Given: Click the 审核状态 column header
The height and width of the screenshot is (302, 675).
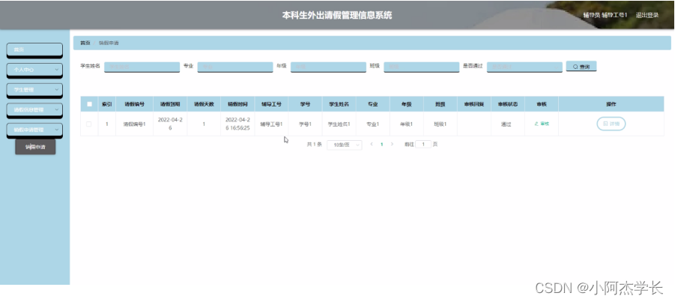Looking at the screenshot, I should pos(507,104).
